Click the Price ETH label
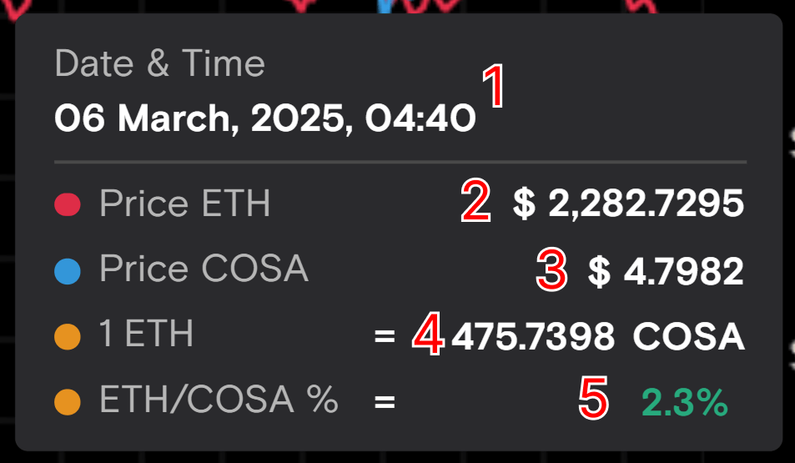This screenshot has height=463, width=795. pos(184,204)
